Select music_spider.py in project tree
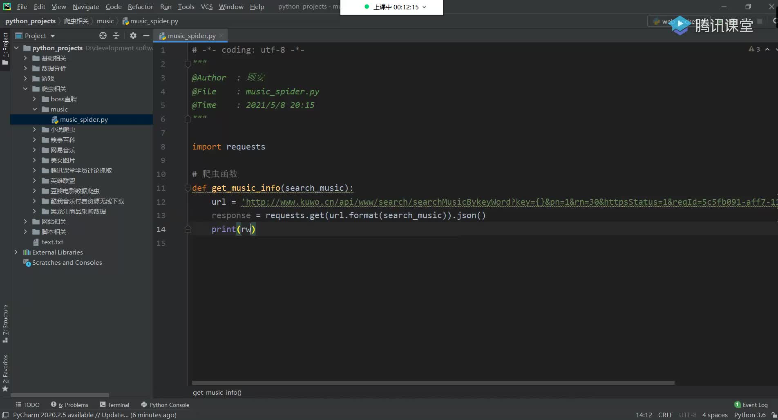The width and height of the screenshot is (778, 420). tap(82, 119)
